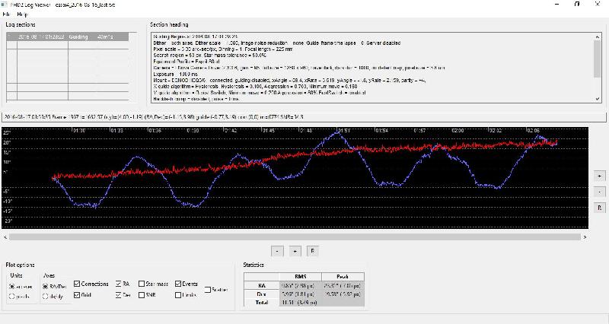The image size is (609, 324).
Task: Click the Dec row label in Statistics table
Action: [x=261, y=294]
